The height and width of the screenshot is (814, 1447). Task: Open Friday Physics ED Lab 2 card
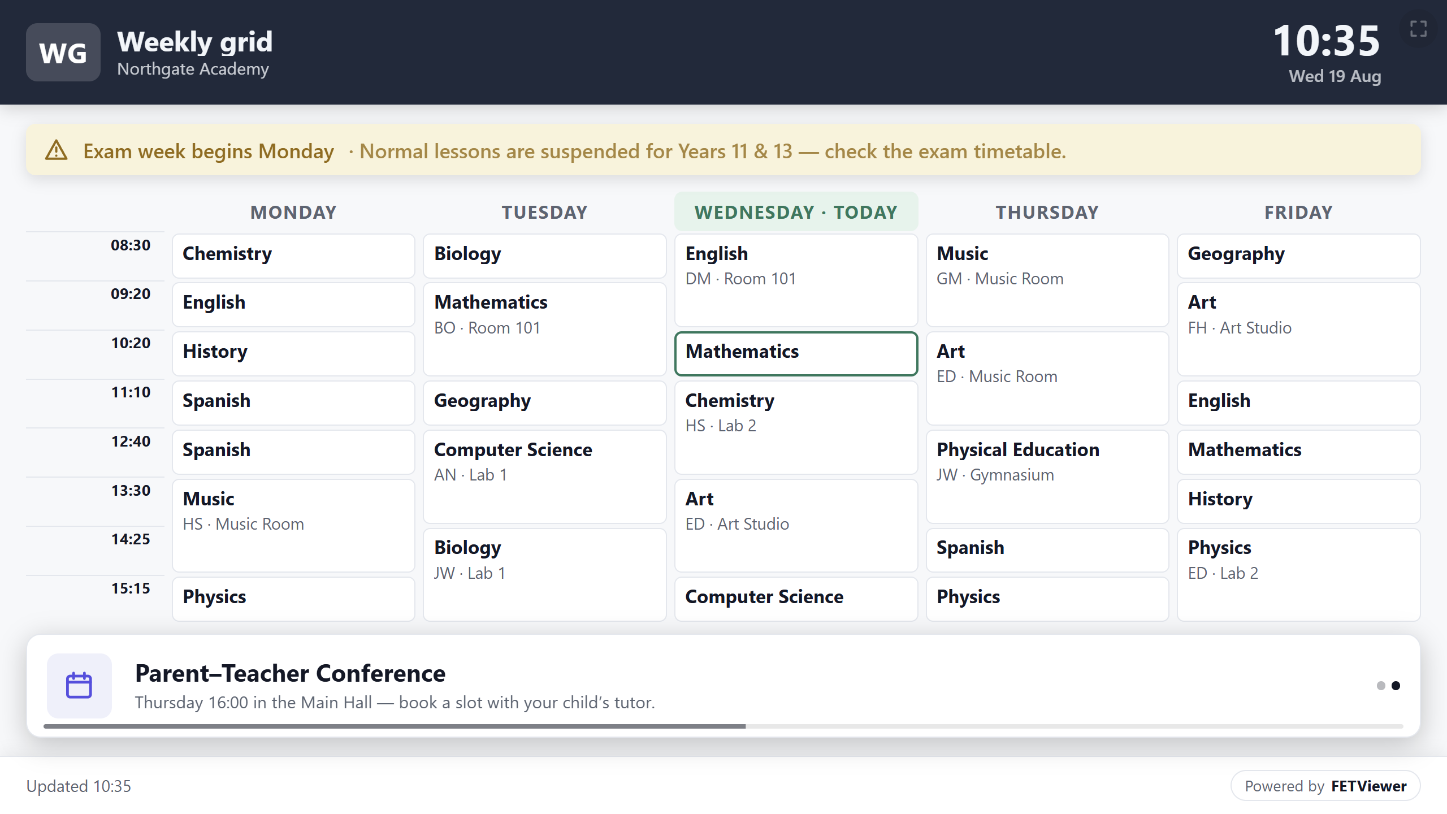pyautogui.click(x=1299, y=574)
